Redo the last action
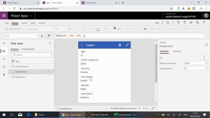The width and height of the screenshot is (210, 118). tap(185, 23)
